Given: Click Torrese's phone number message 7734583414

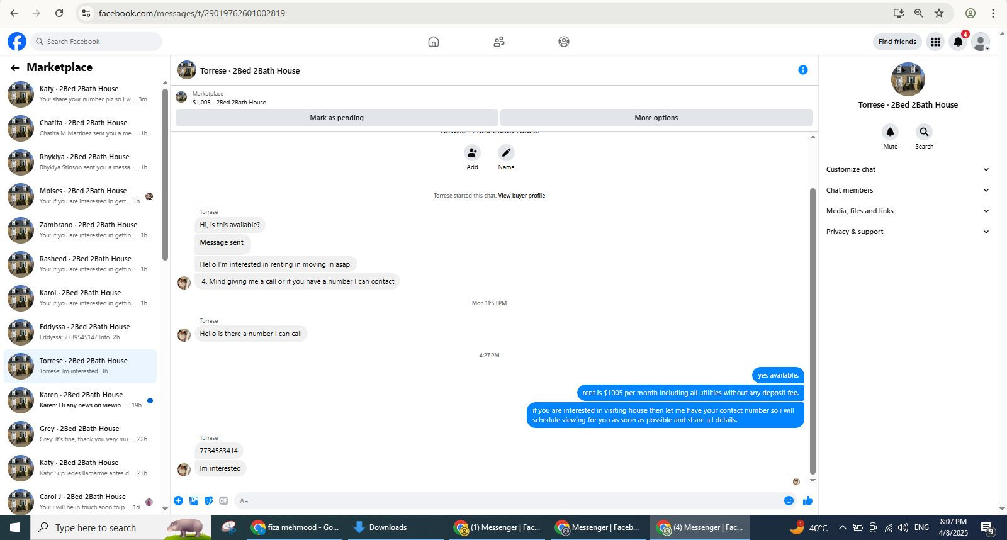Looking at the screenshot, I should click(218, 451).
